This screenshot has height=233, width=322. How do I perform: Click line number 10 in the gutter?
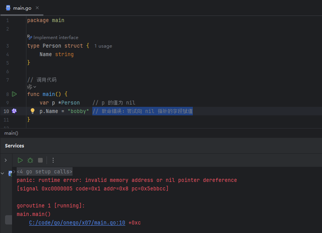coord(6,111)
